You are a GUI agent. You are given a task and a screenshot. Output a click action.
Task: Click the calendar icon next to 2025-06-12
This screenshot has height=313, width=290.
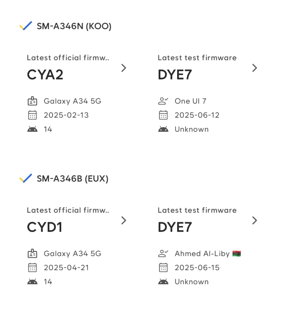(x=163, y=115)
